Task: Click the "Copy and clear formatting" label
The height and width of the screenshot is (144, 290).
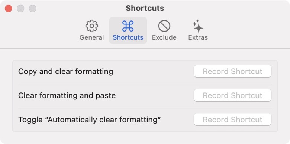Action: (66, 72)
